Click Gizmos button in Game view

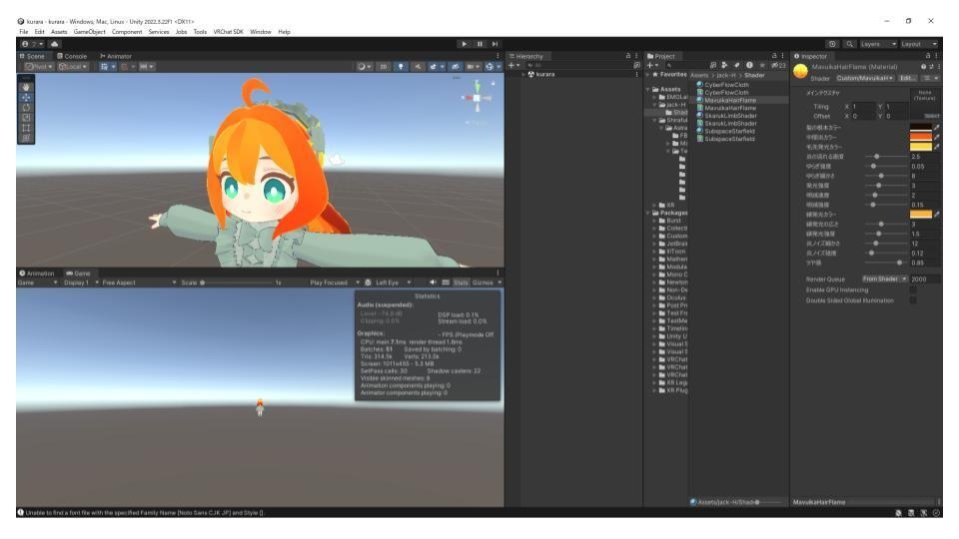482,282
